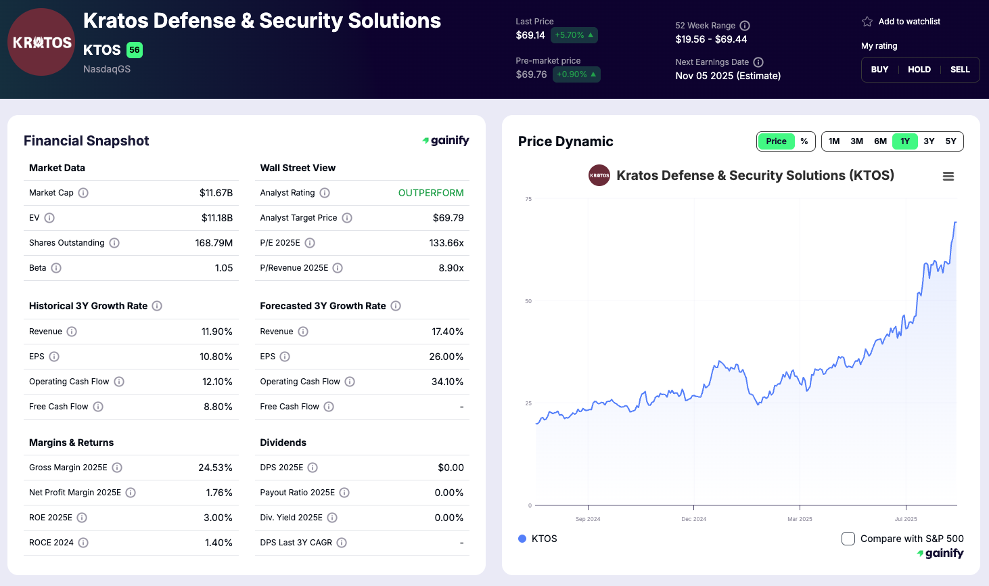Screen dimensions: 989x586
Task: Click the Beta info icon
Action: coord(56,268)
